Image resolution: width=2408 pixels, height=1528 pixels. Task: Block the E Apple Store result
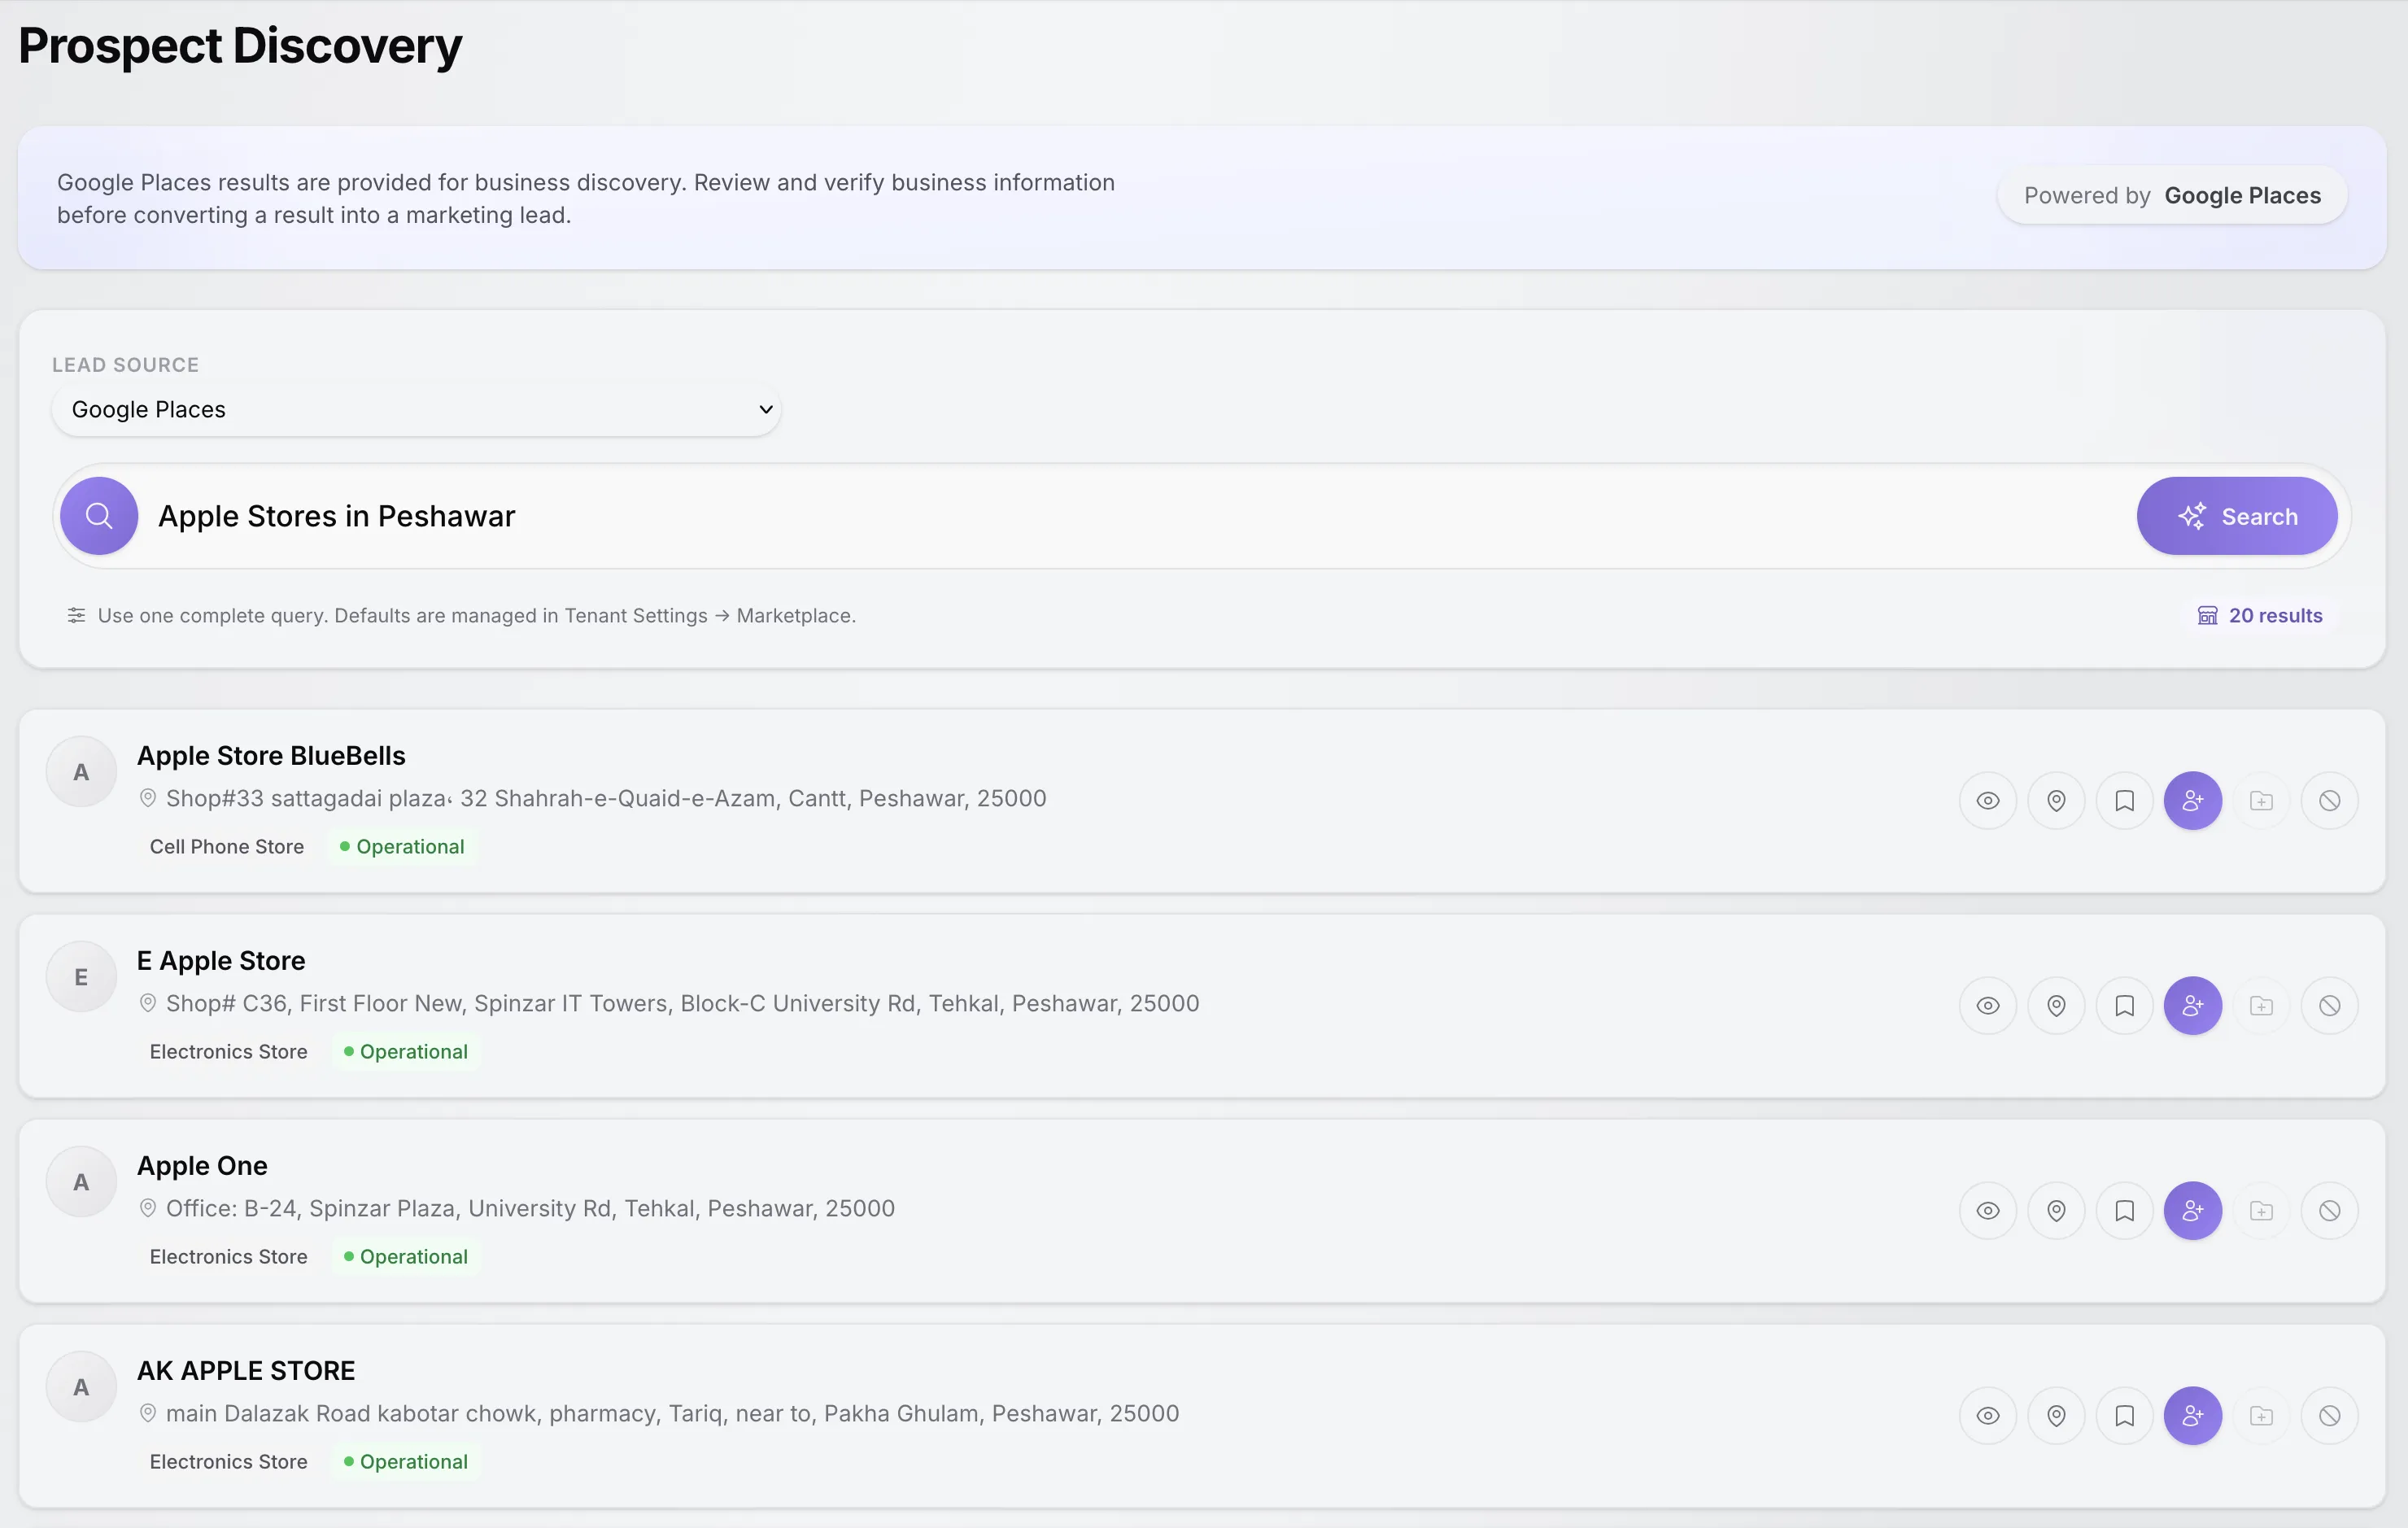pyautogui.click(x=2329, y=1006)
